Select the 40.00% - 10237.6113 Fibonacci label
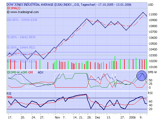 (21, 61)
